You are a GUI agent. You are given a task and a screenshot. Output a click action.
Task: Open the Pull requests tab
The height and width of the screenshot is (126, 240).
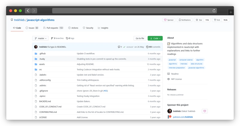53,28
